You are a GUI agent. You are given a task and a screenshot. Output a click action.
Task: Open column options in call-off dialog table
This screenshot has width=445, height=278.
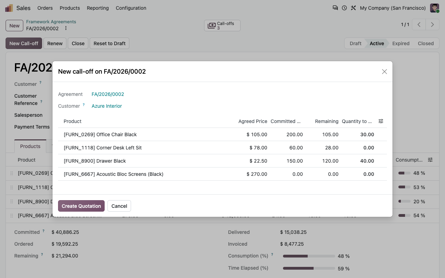tap(381, 121)
